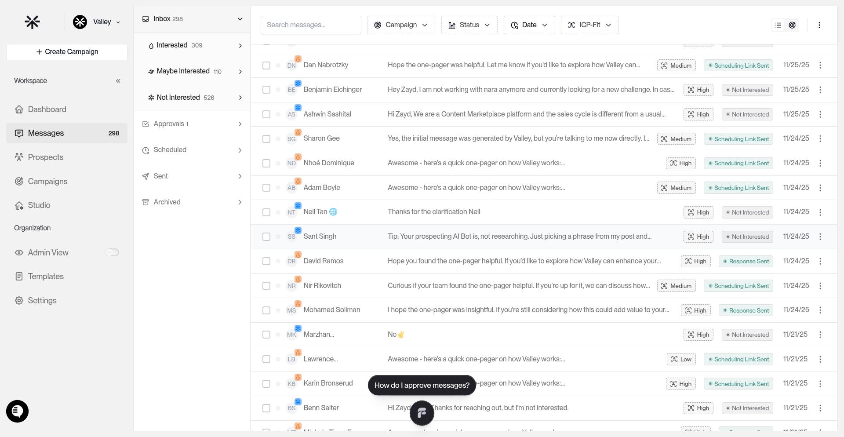The height and width of the screenshot is (437, 844).
Task: Open row menu for Nir Rikovitch
Action: (x=820, y=286)
